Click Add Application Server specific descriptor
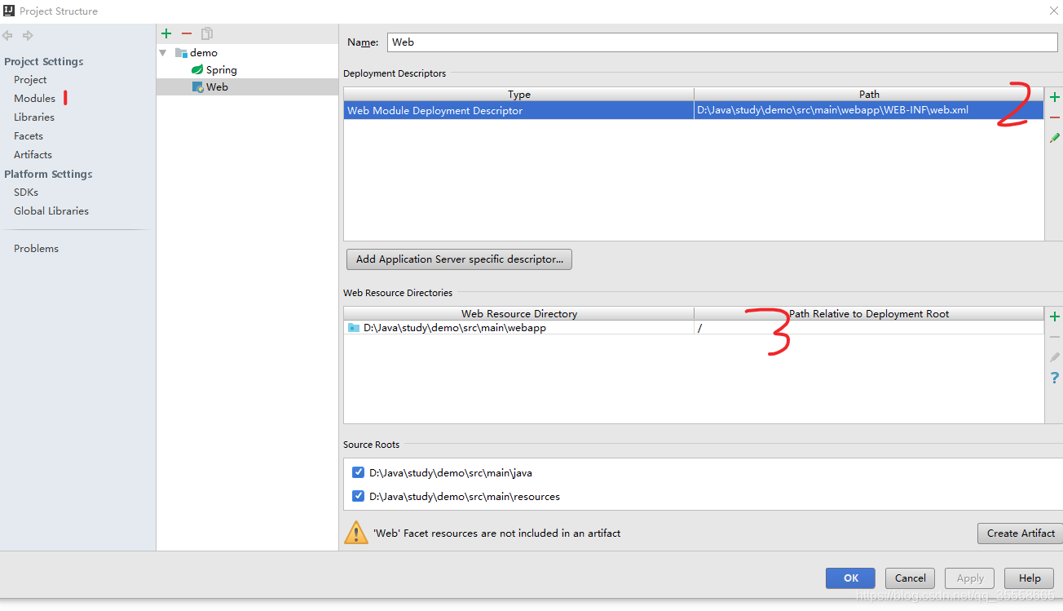1063x611 pixels. click(459, 259)
